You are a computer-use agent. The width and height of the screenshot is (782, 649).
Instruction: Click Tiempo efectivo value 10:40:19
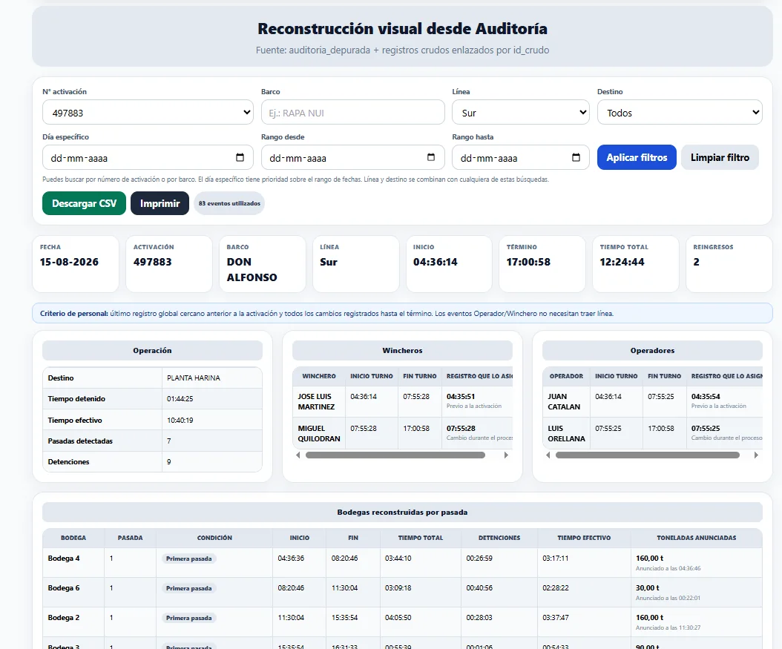(x=180, y=421)
